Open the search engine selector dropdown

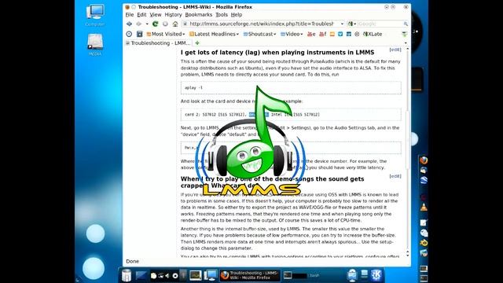(352, 24)
